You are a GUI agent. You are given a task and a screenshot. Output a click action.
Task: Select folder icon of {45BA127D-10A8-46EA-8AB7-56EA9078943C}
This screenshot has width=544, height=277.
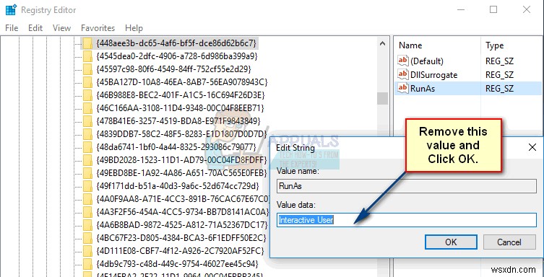[x=87, y=82]
